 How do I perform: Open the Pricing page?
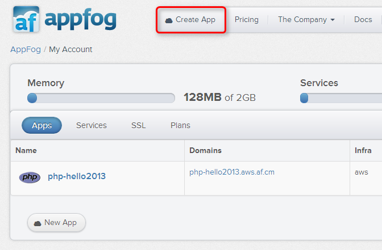tap(246, 20)
